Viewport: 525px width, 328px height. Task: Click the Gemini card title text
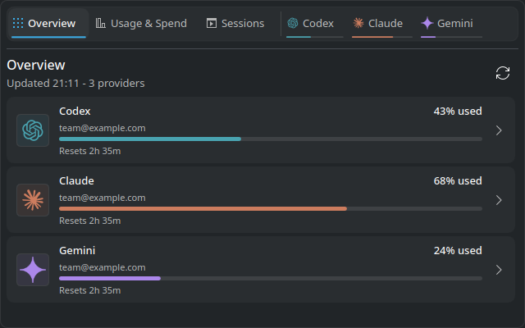77,250
